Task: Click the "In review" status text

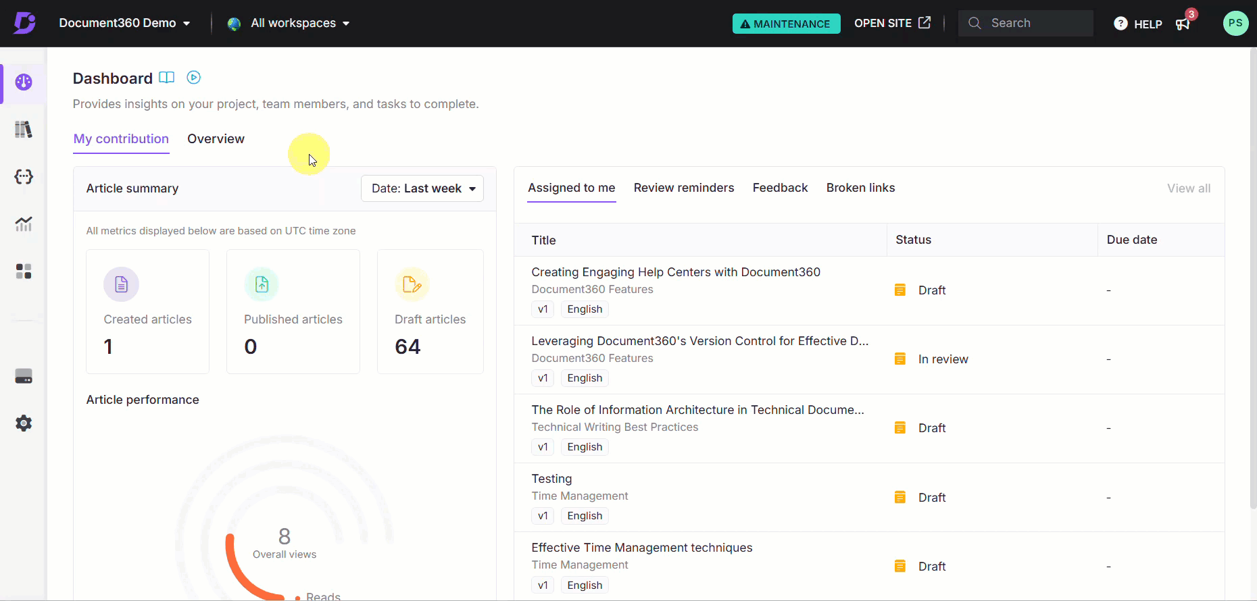Action: click(943, 359)
